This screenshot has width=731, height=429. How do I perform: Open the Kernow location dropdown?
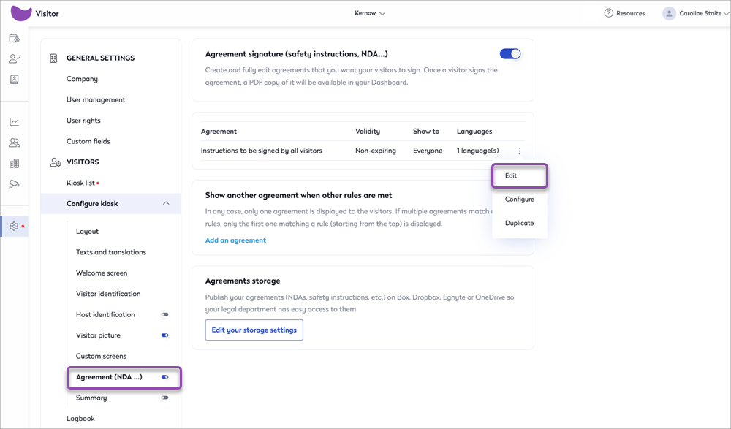370,13
